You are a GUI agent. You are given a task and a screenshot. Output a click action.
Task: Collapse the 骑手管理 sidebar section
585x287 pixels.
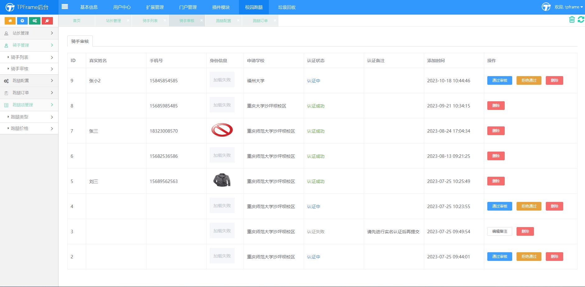coord(29,45)
